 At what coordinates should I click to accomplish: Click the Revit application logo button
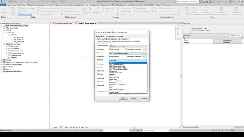pyautogui.click(x=2, y=2)
